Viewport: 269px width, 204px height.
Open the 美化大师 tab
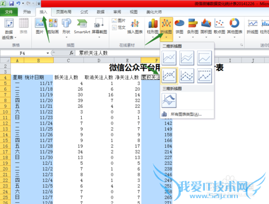154,12
